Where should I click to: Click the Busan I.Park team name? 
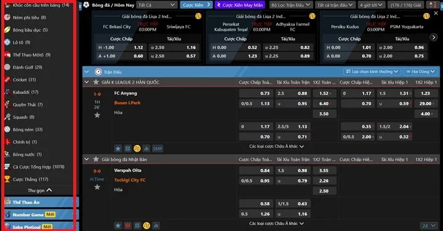(127, 103)
